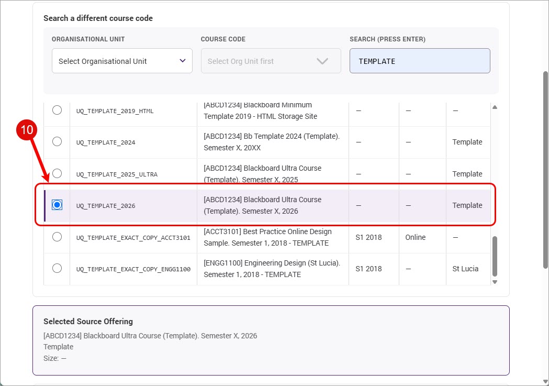Viewport: 549px width, 386px height.
Task: Click the results table scroll-down arrow
Action: click(495, 282)
